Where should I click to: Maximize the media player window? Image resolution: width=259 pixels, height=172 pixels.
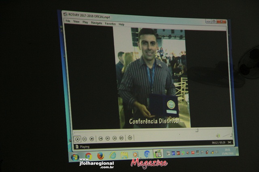coord(214,21)
